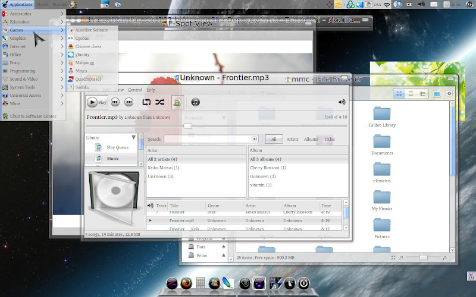Open the Control menu in Rhythmbox
The image size is (476, 297).
(135, 90)
